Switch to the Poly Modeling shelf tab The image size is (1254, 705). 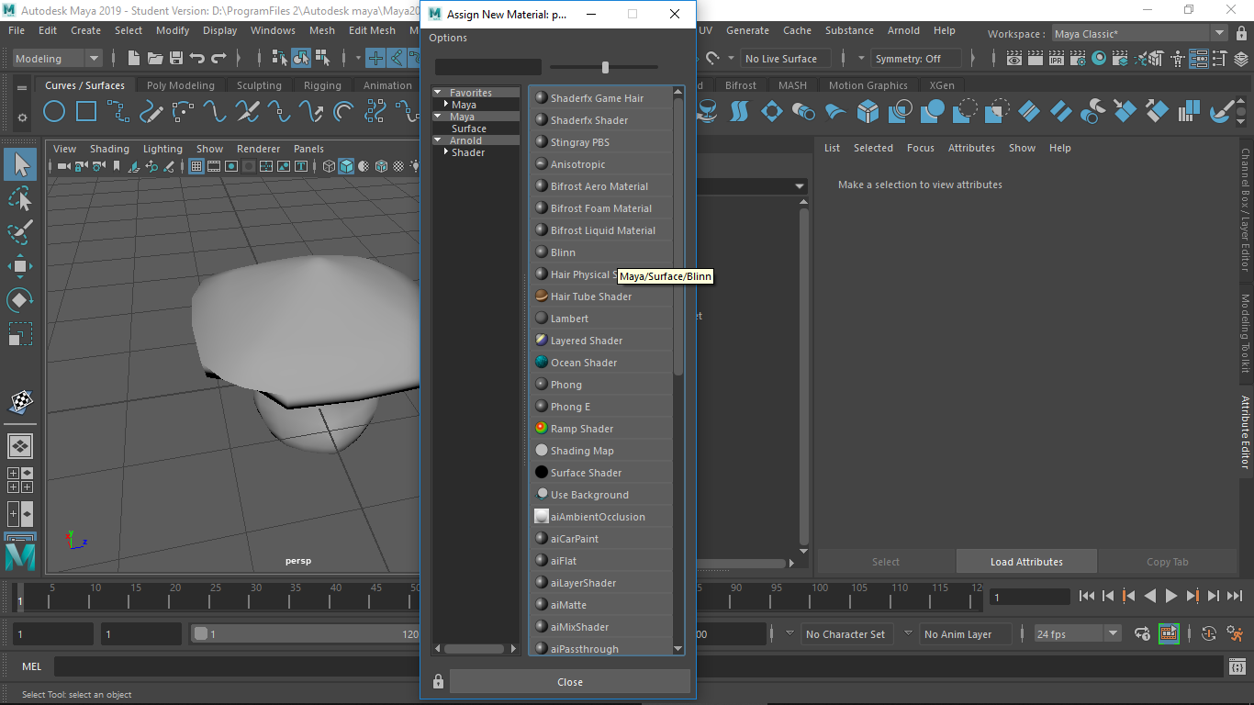[x=180, y=85]
